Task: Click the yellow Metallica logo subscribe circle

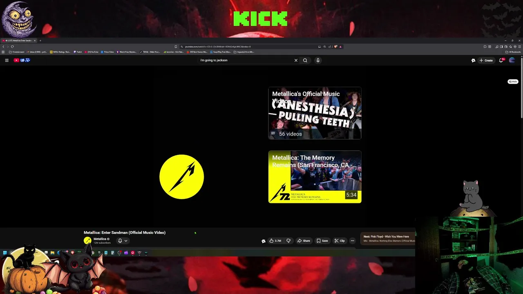Action: pyautogui.click(x=181, y=177)
